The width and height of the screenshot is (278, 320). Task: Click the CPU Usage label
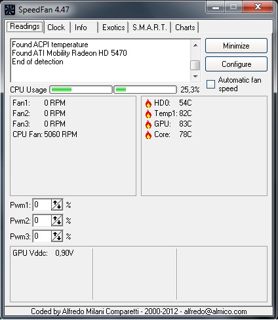click(28, 90)
